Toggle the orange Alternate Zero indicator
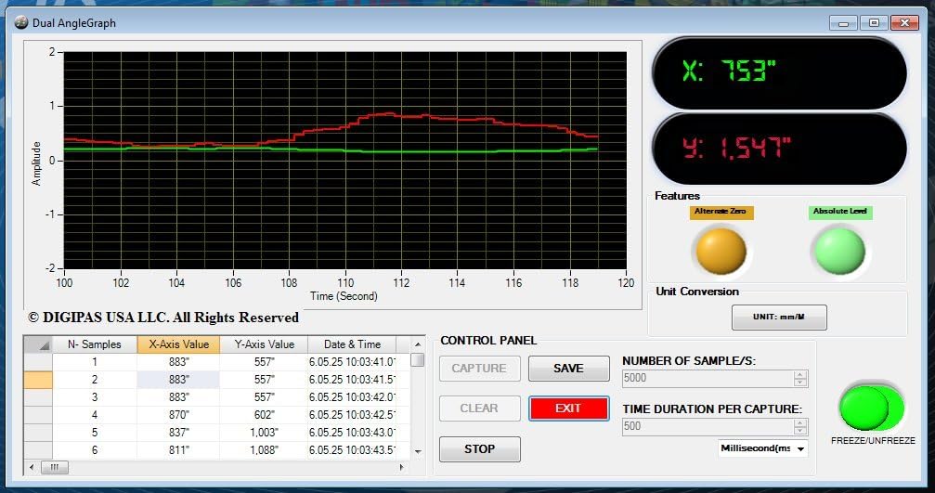 click(721, 251)
